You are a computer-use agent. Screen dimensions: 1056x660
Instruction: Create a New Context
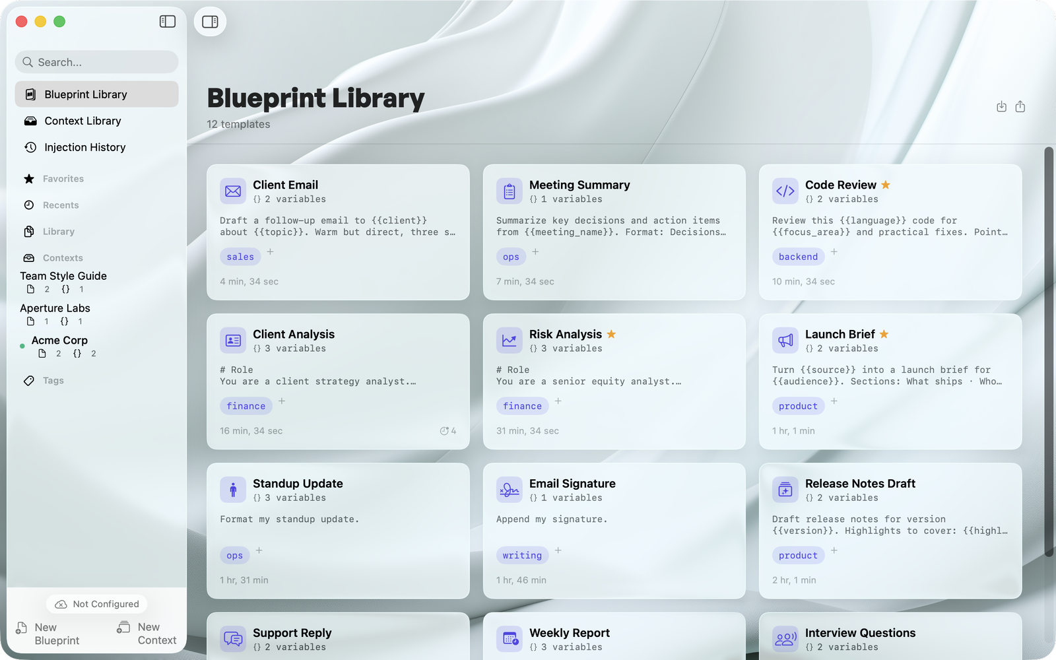click(147, 634)
